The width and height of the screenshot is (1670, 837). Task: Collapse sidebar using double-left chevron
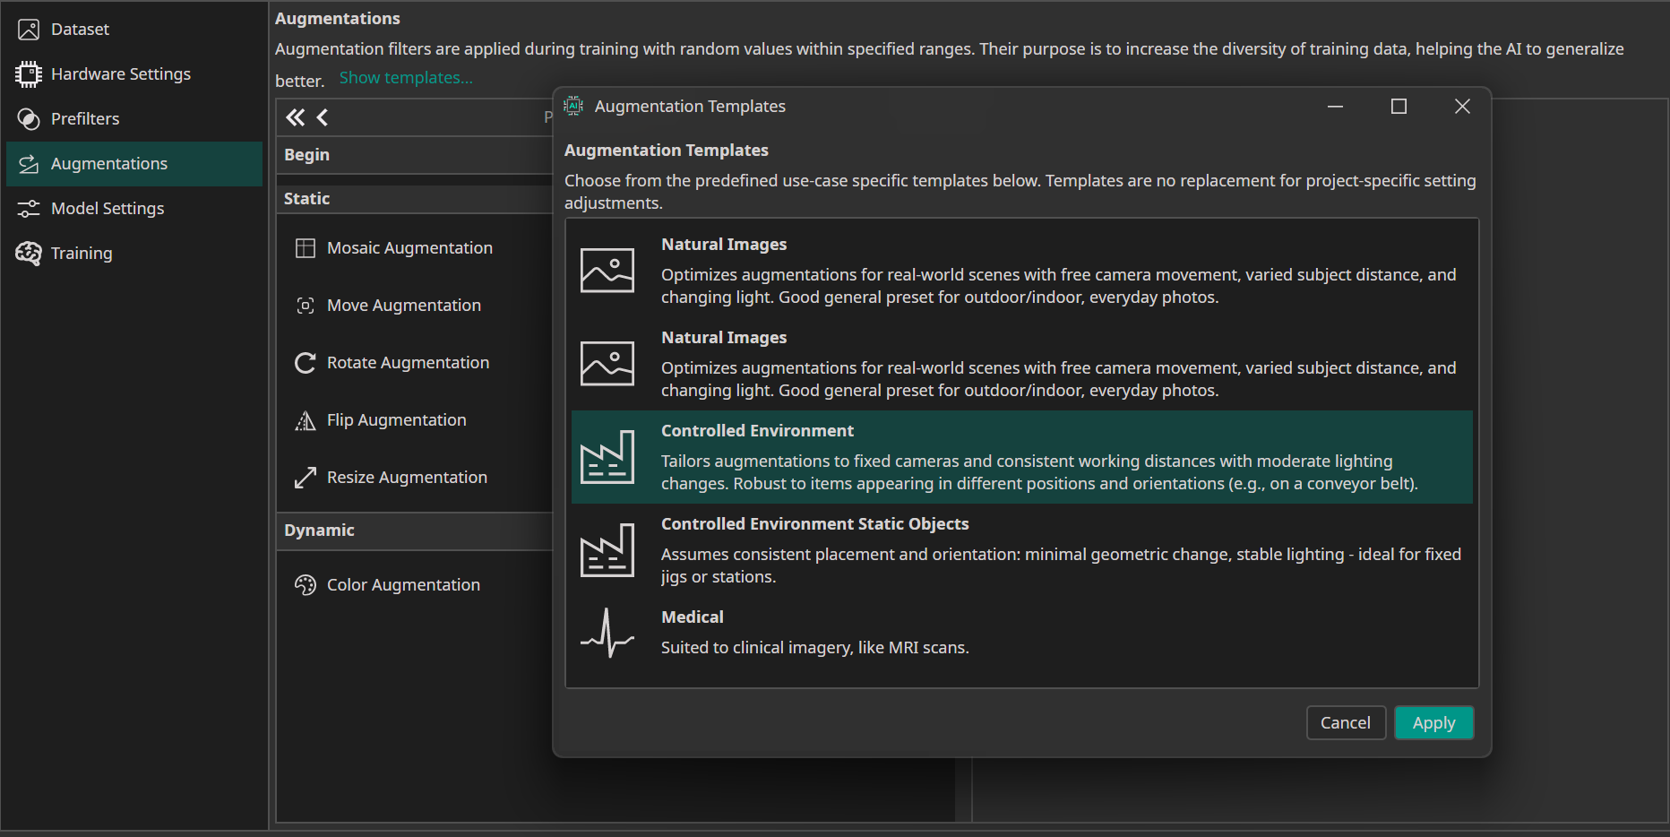point(295,116)
